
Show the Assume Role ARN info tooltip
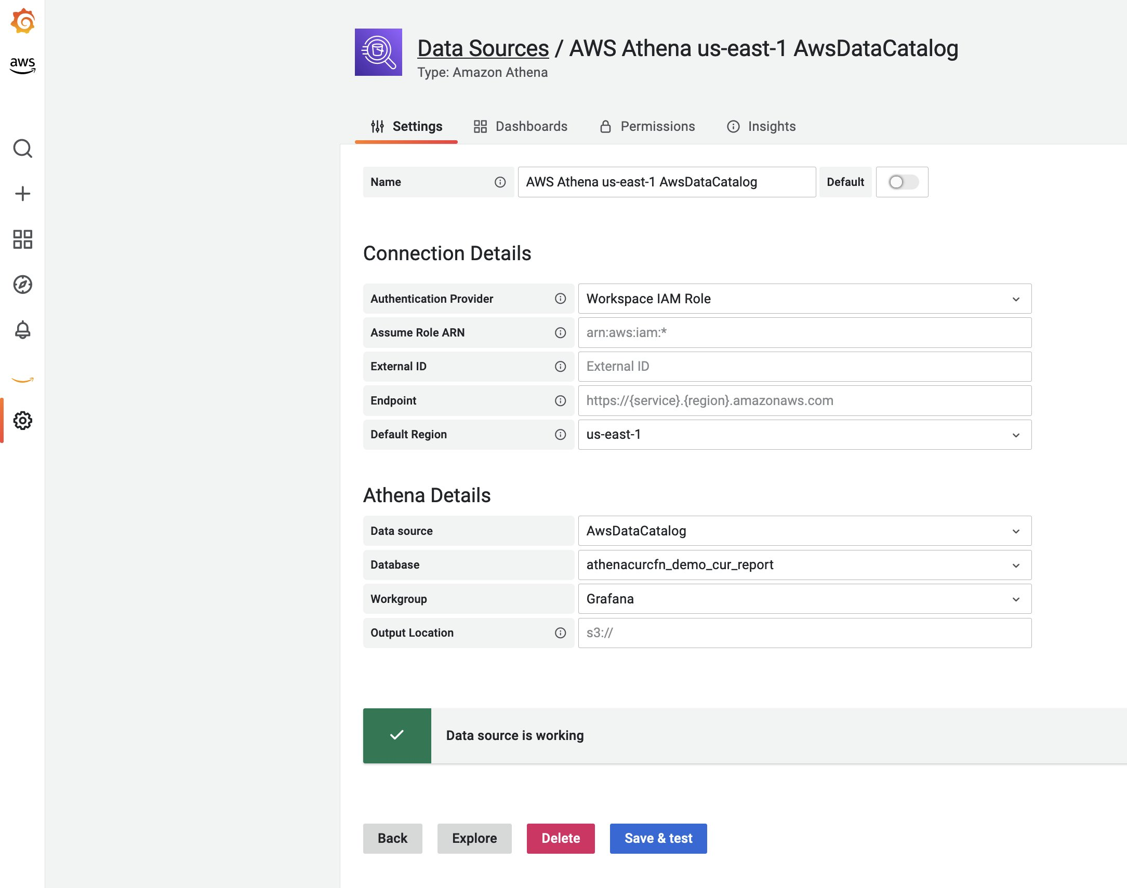[560, 332]
